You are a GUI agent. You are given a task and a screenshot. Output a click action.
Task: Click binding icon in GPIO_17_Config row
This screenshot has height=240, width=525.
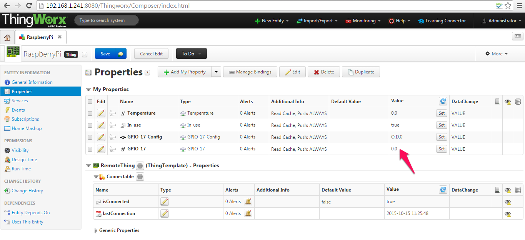113,137
